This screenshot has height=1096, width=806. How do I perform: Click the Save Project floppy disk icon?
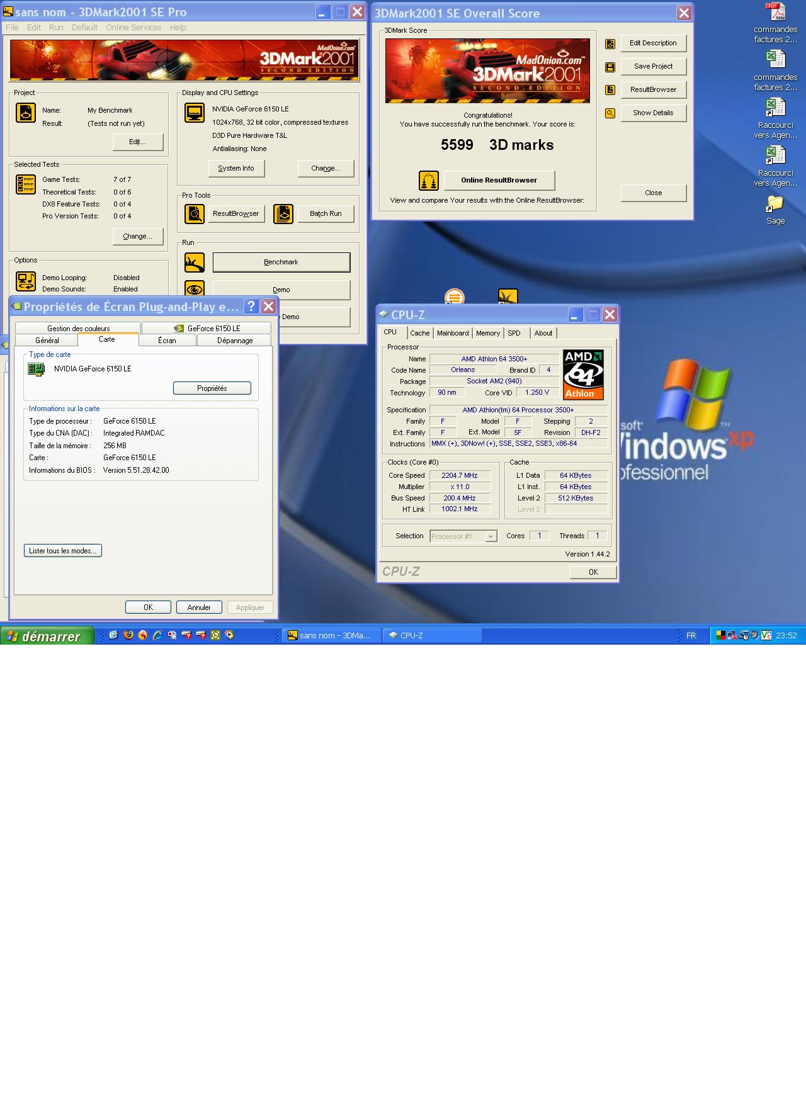610,67
